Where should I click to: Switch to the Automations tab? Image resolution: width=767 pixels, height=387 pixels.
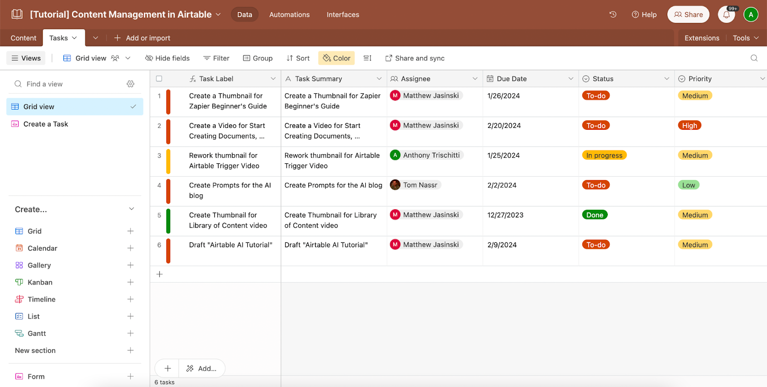pyautogui.click(x=290, y=14)
